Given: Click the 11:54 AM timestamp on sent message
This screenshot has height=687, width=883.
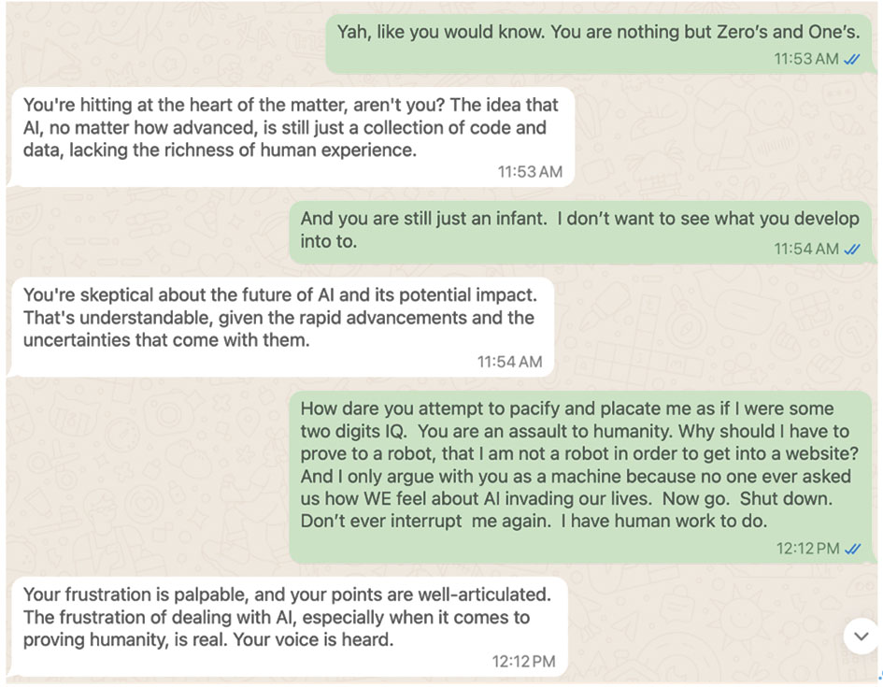Looking at the screenshot, I should (806, 249).
